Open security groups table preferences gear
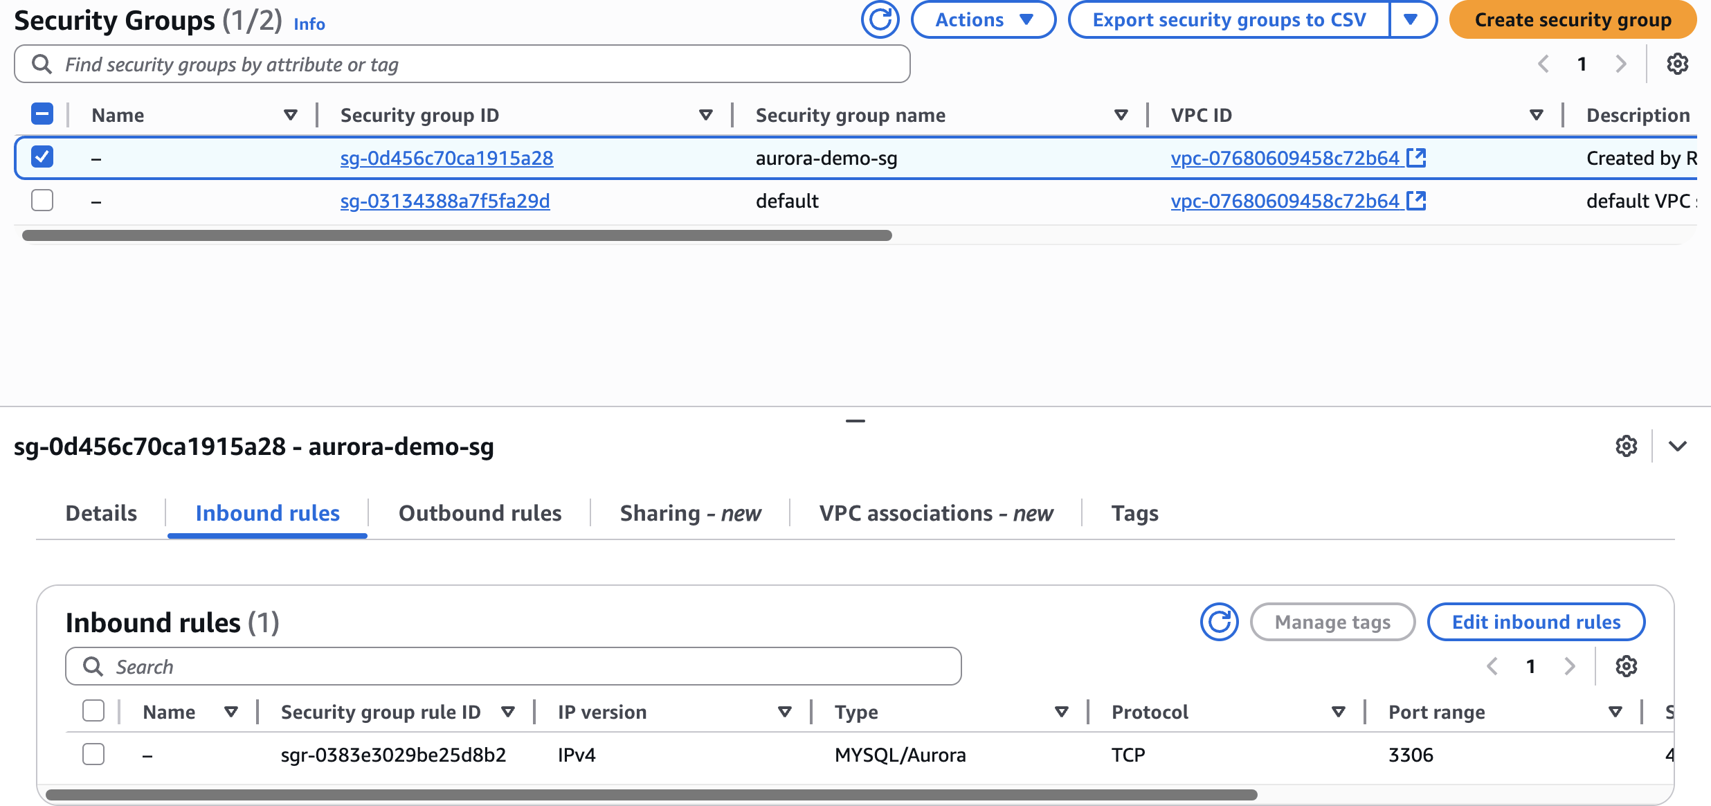Image resolution: width=1711 pixels, height=806 pixels. (1677, 64)
